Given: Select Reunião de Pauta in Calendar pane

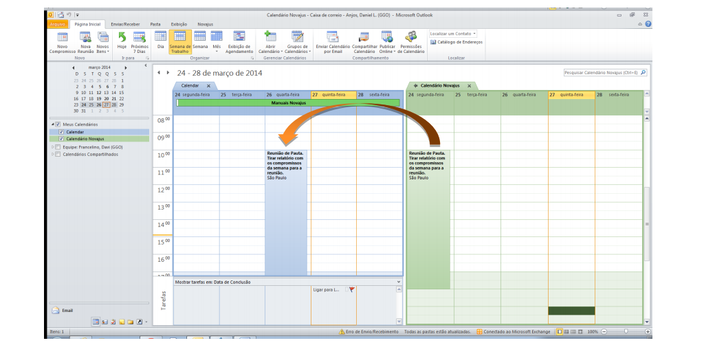Looking at the screenshot, I should [286, 213].
